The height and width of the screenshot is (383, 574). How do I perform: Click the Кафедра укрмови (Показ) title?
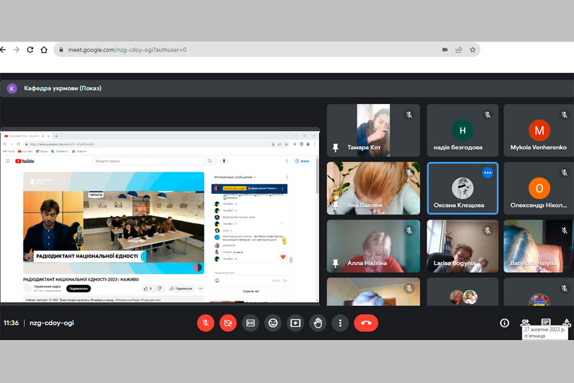(63, 88)
